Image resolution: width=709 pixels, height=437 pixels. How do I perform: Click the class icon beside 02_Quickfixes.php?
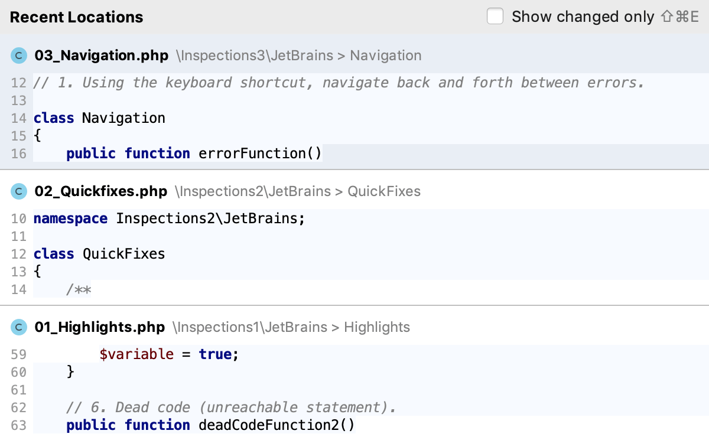click(19, 192)
